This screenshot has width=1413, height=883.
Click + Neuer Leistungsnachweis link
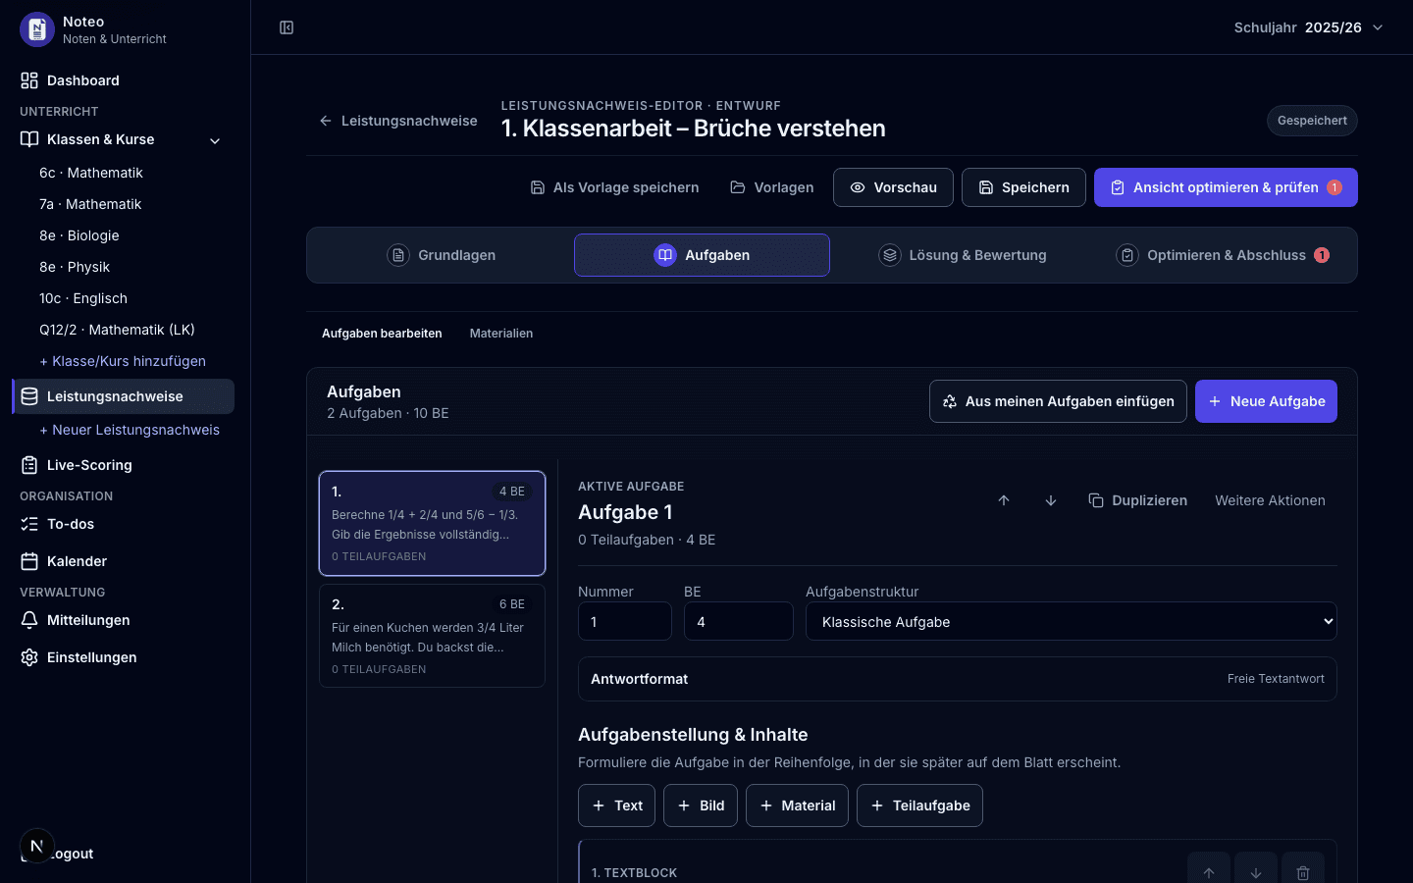[x=130, y=430]
